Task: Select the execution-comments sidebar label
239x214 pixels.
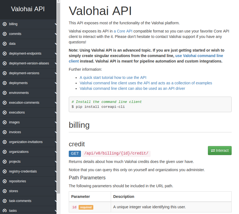Action: point(24,103)
